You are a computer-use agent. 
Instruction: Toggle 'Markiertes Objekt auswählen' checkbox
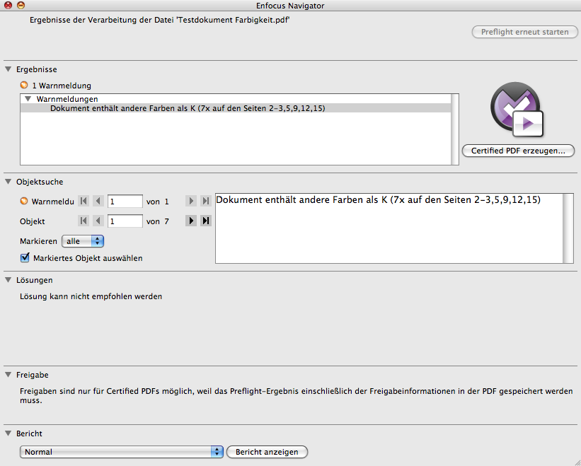click(x=25, y=258)
